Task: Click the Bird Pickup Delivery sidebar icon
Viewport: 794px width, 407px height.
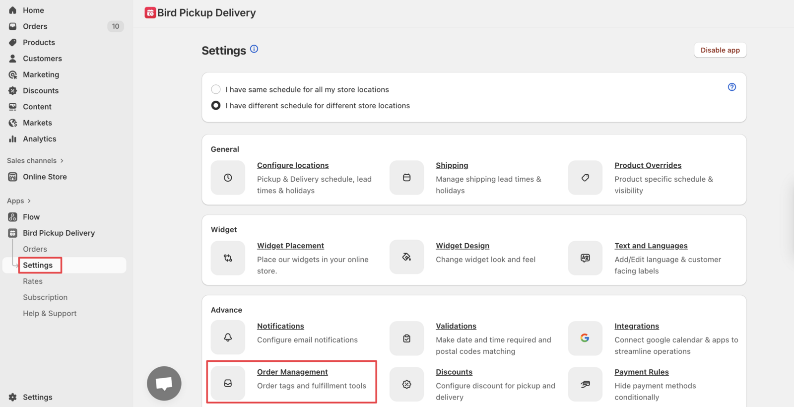Action: coord(13,233)
